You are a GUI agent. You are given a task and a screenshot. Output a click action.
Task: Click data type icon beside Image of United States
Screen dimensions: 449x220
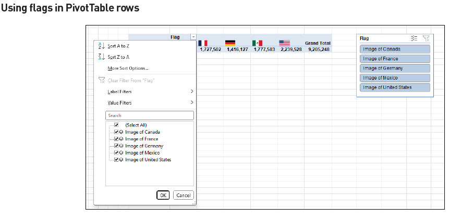pos(121,160)
